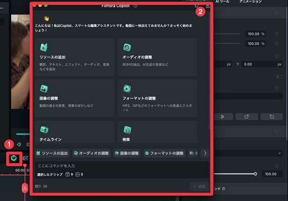Open the リソースの追加 card in Copilot
This screenshot has width=288, height=201.
pyautogui.click(x=75, y=57)
